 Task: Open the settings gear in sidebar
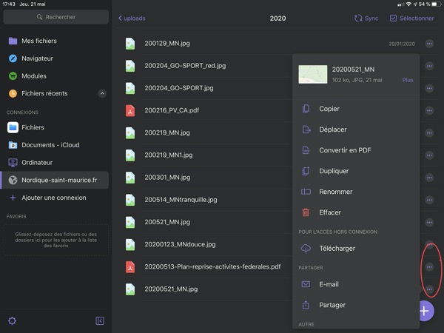pyautogui.click(x=12, y=320)
